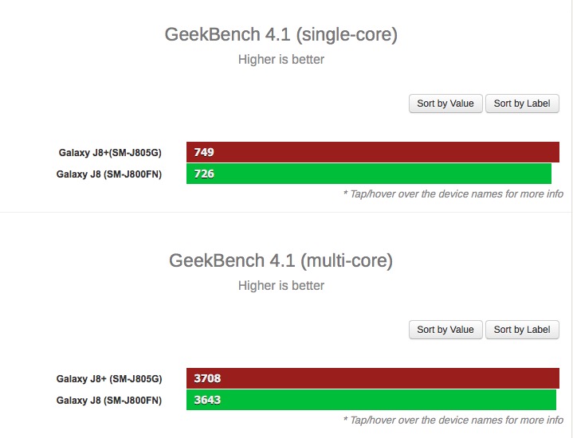Click the GeekBench 4.1 (multi-core) heading
This screenshot has width=573, height=438.
pos(281,260)
